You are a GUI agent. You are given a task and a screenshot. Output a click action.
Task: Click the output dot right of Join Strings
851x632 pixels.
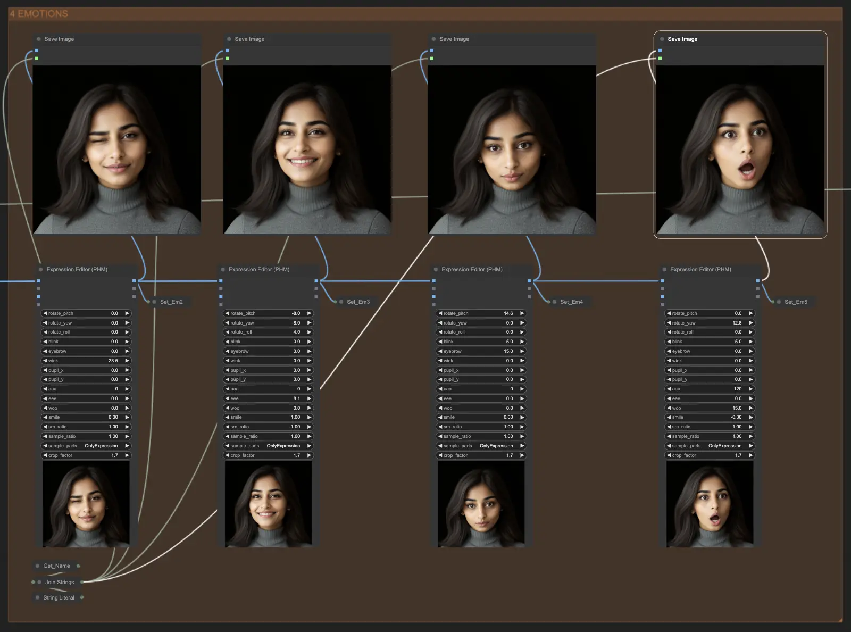[82, 583]
